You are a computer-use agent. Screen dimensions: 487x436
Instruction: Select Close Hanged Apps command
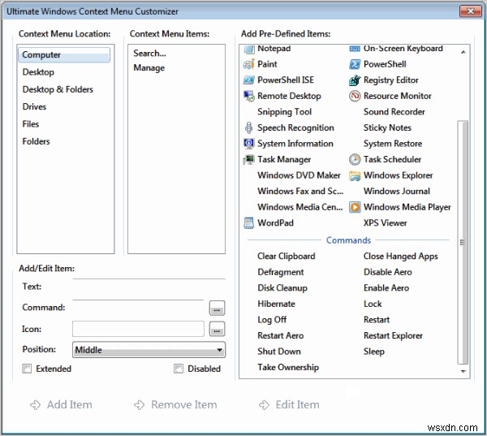(401, 257)
